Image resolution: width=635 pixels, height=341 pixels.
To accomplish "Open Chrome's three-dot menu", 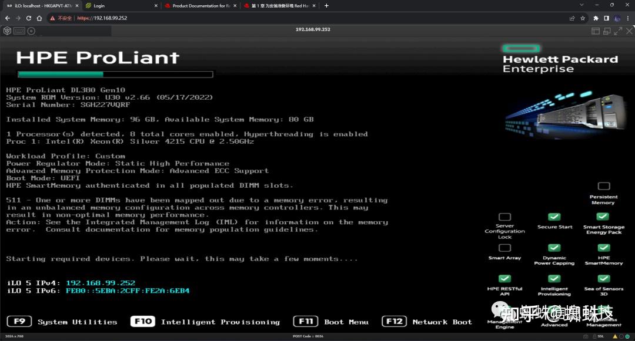I will tap(628, 18).
